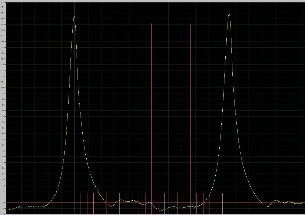Select the tall center magenta marker line
The height and width of the screenshot is (215, 305).
[x=152, y=91]
